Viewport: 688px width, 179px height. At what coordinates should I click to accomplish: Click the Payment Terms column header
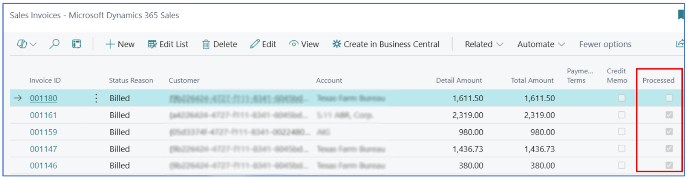click(x=580, y=76)
